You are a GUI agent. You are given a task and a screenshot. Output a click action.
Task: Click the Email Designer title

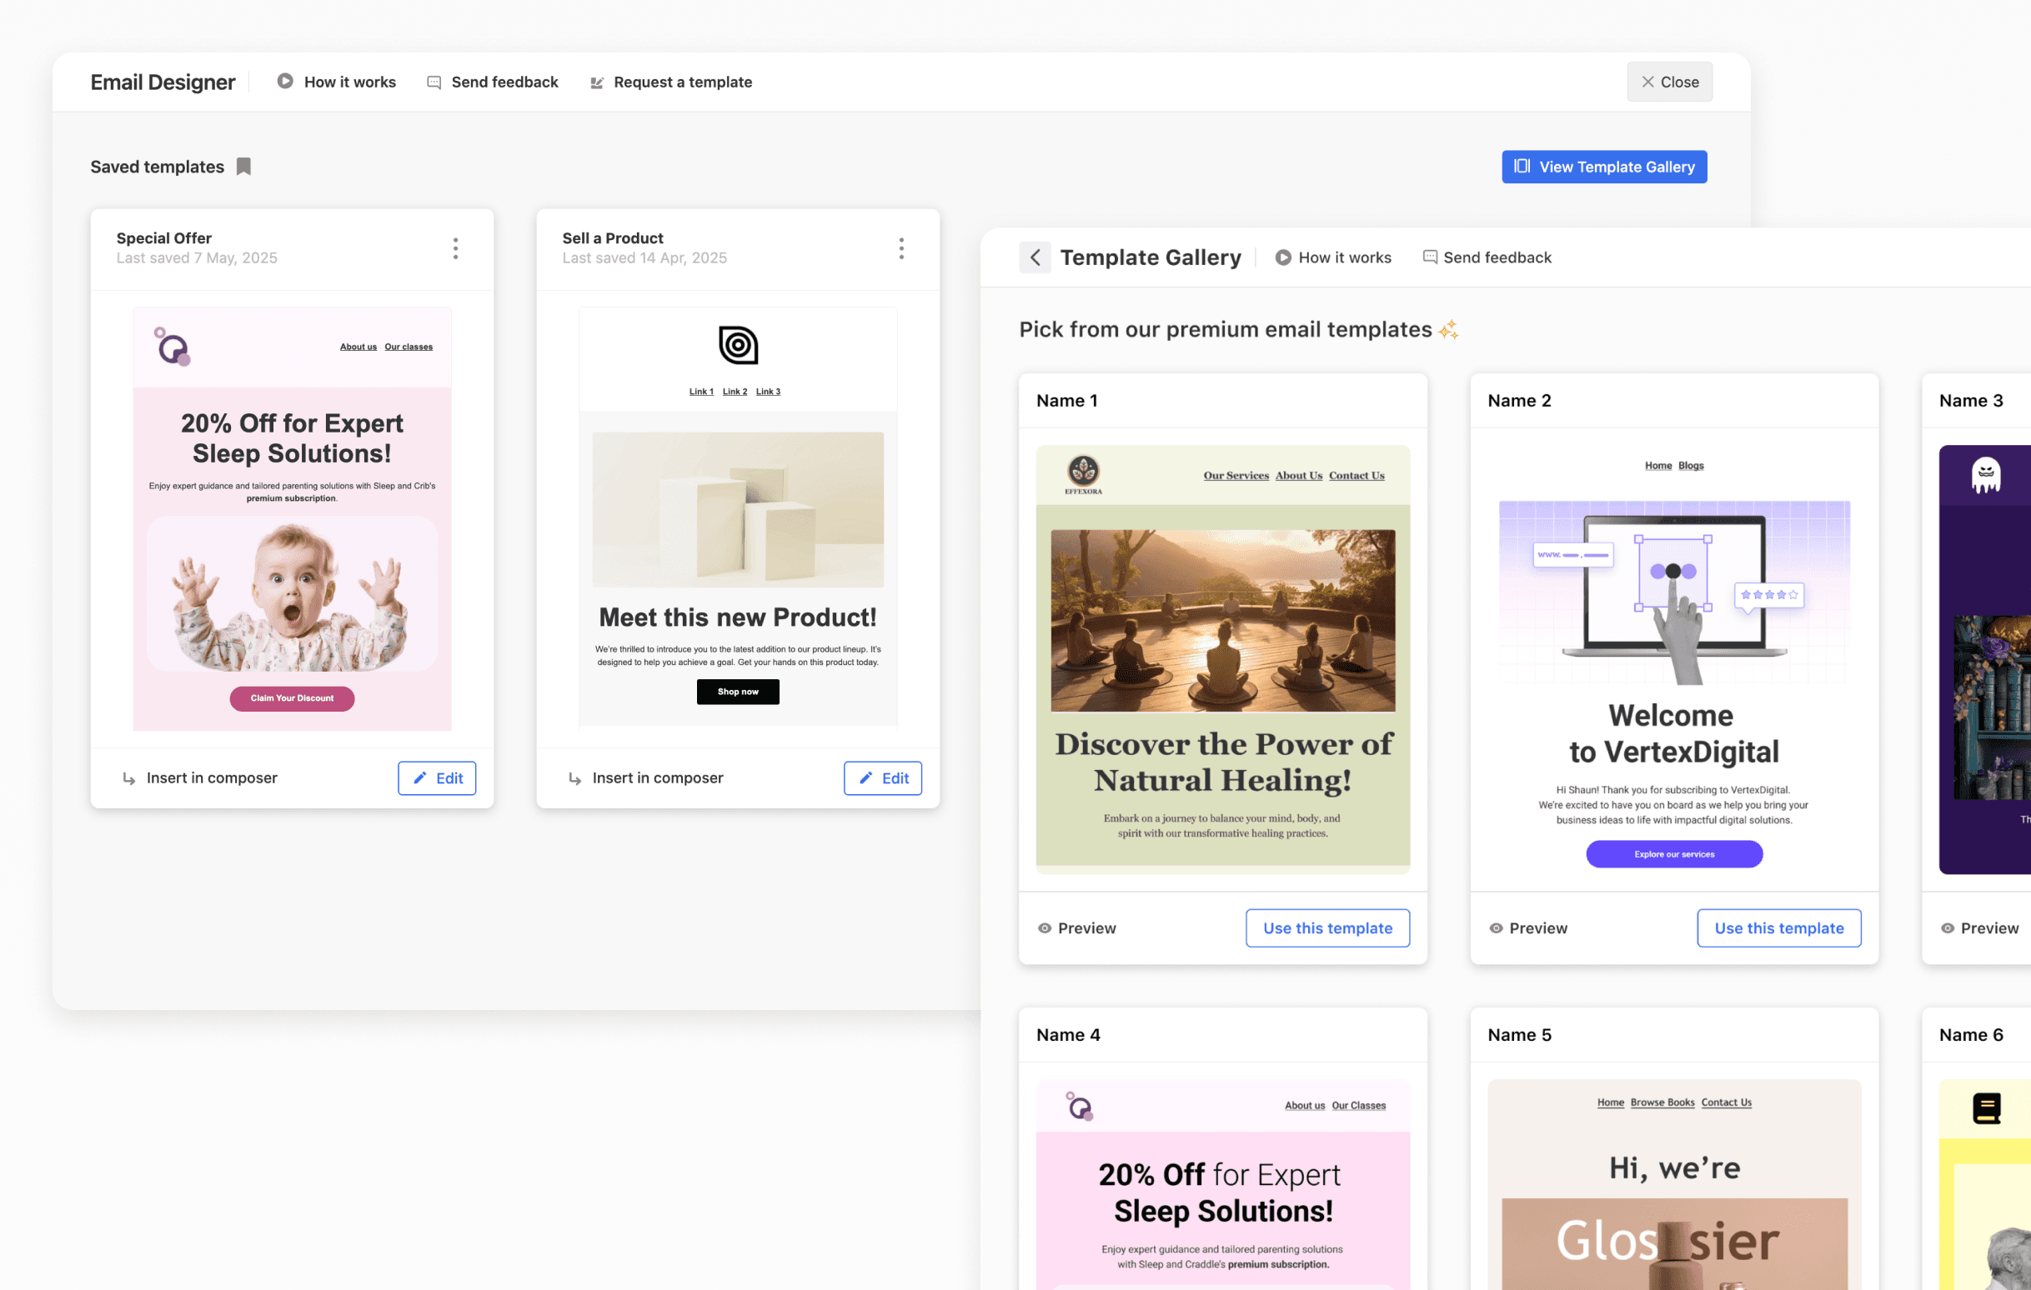163,82
